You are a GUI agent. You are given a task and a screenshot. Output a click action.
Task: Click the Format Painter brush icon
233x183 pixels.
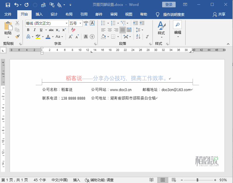[x=17, y=37]
